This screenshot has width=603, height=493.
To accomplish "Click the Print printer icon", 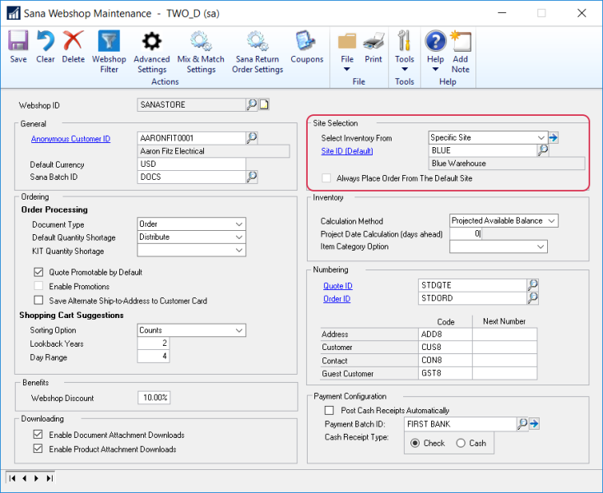I will pyautogui.click(x=373, y=41).
